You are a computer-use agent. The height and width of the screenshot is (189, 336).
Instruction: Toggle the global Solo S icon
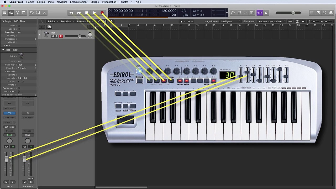pos(252,13)
